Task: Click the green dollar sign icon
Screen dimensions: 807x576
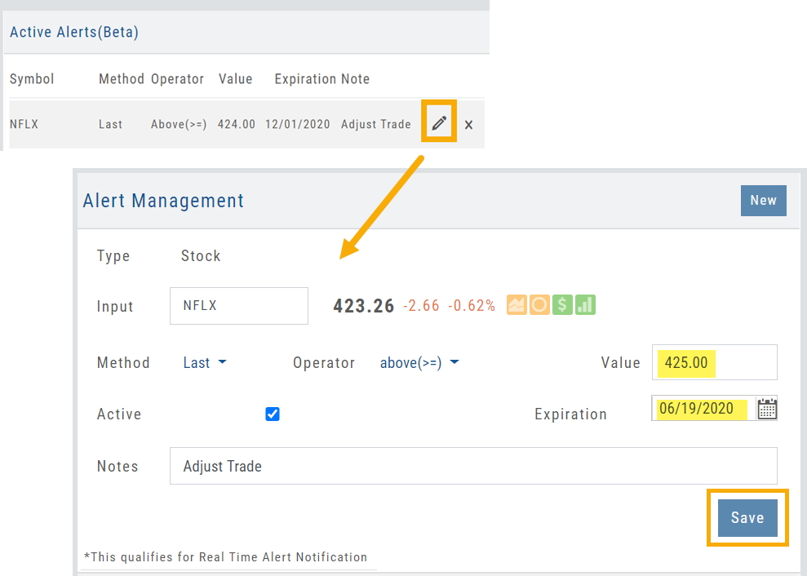Action: (561, 305)
